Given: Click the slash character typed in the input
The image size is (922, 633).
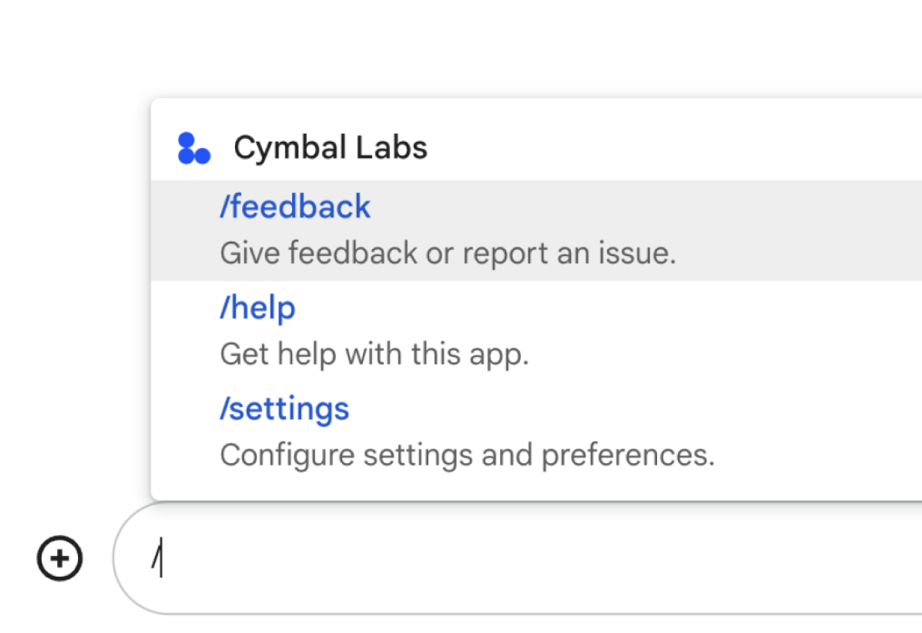Looking at the screenshot, I should tap(156, 556).
